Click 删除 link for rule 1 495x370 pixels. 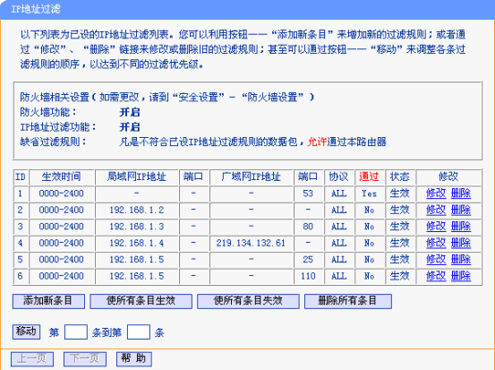click(x=461, y=194)
